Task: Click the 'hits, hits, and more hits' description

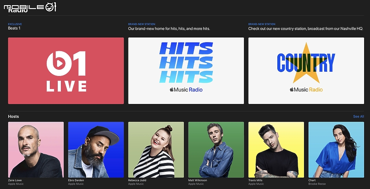Action: pos(169,29)
